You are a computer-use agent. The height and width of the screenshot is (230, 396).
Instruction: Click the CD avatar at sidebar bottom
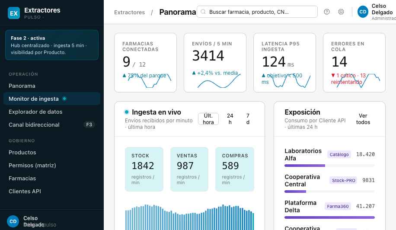point(13,221)
